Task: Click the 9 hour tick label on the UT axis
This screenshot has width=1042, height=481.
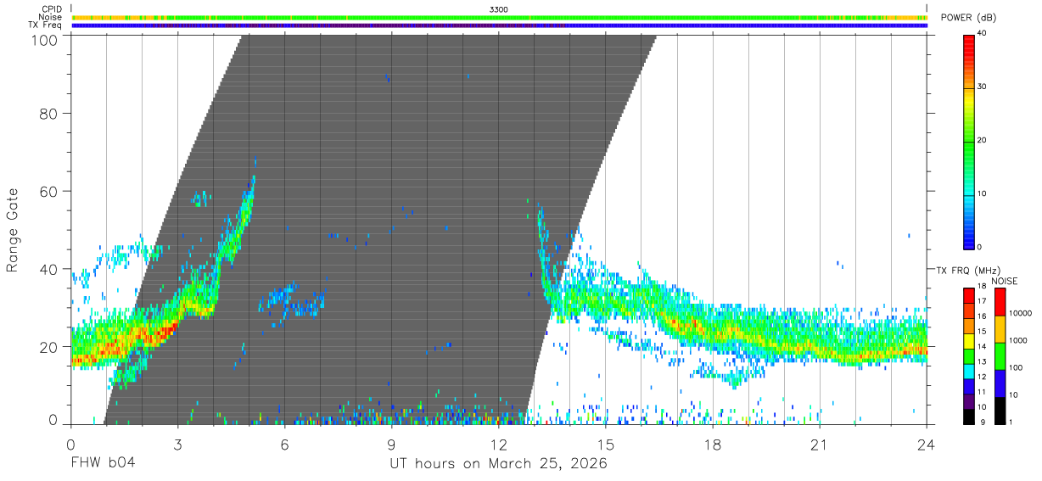Action: click(x=391, y=445)
